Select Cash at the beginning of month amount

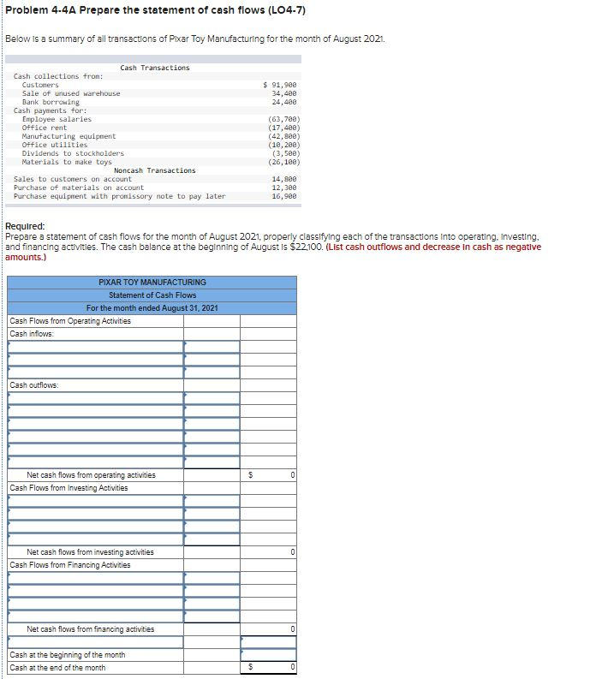click(268, 655)
